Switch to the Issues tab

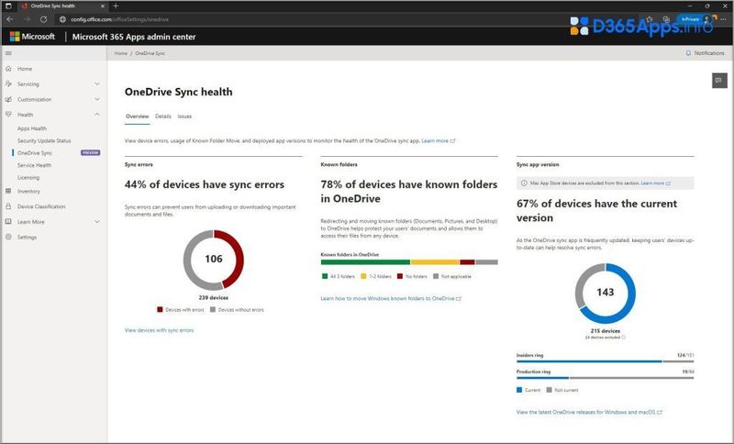click(184, 117)
